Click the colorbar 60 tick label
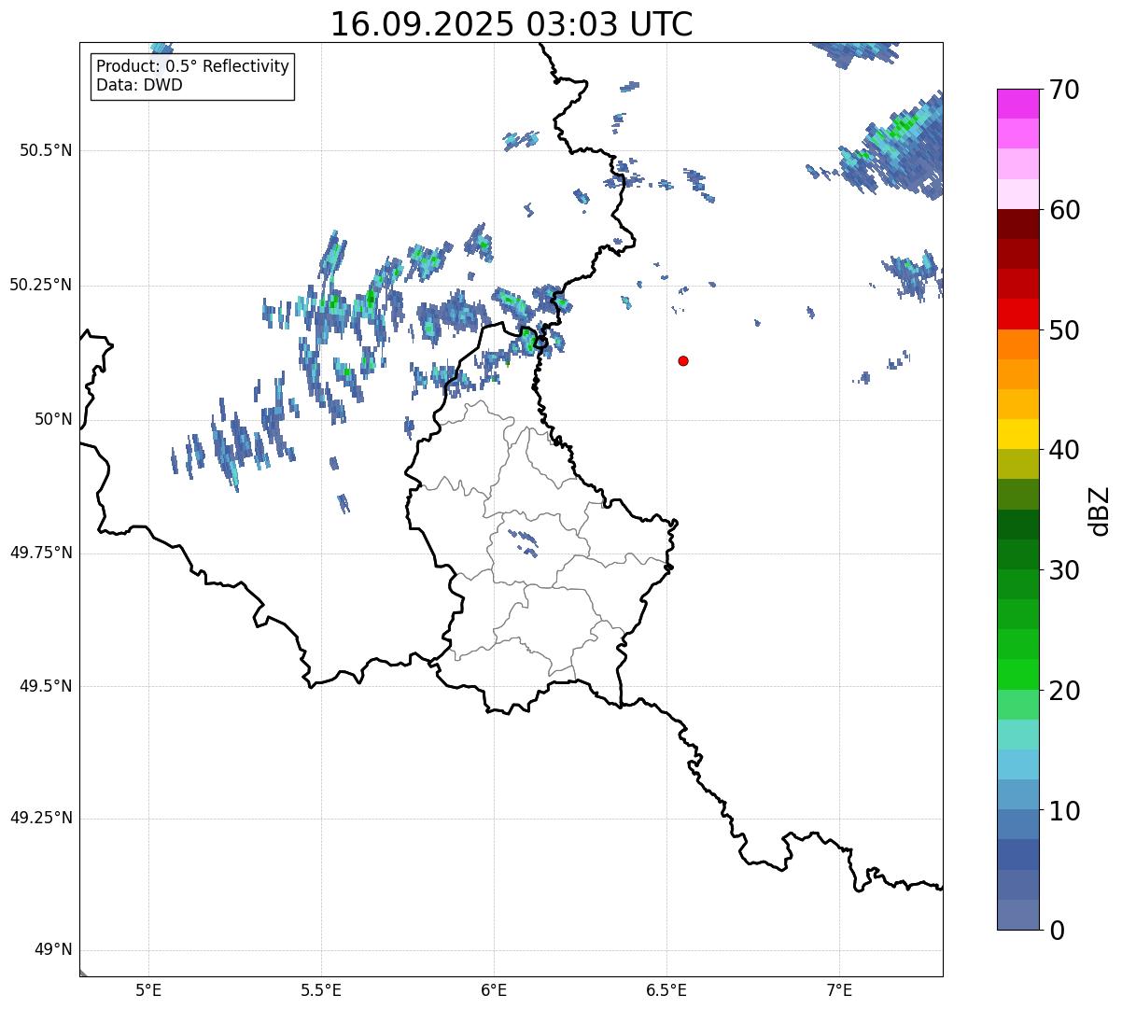The width and height of the screenshot is (1122, 1009). (1064, 210)
